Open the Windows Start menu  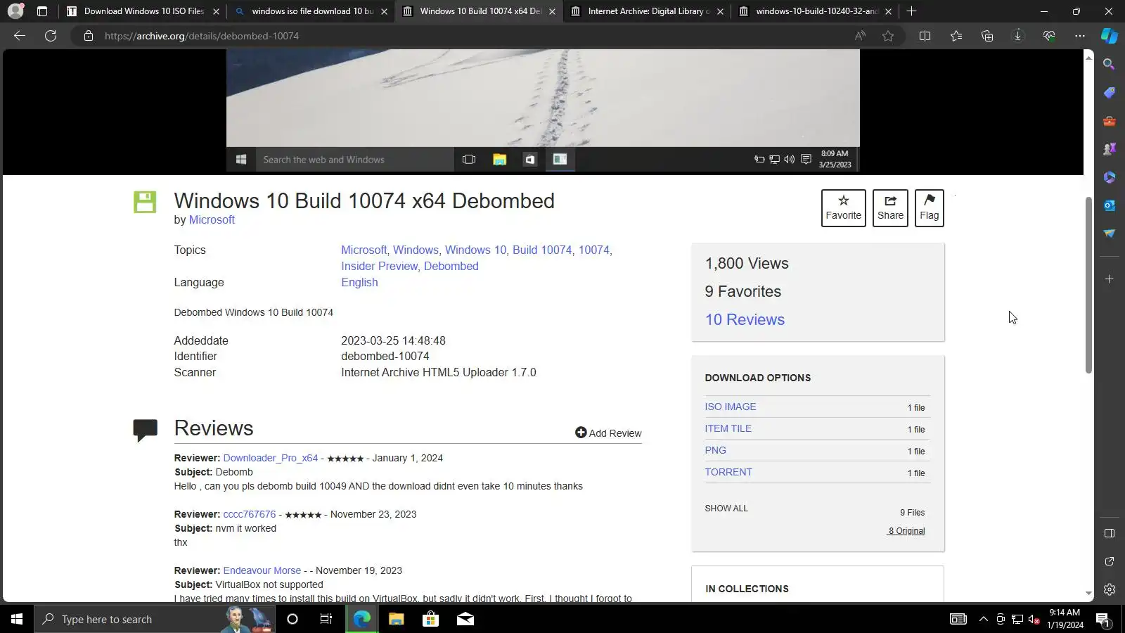point(17,619)
